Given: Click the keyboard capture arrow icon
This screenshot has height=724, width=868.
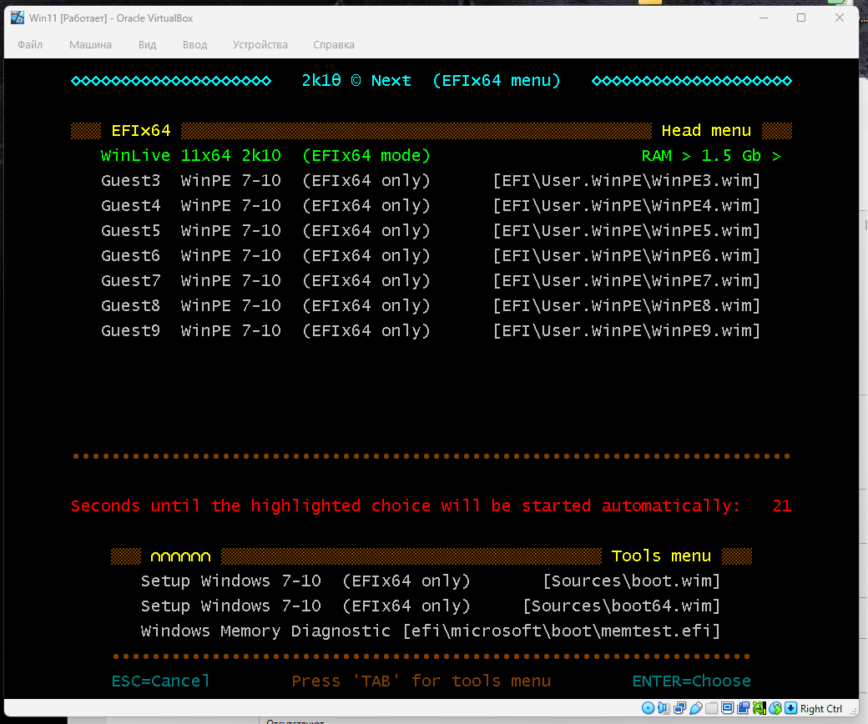Looking at the screenshot, I should tap(790, 708).
